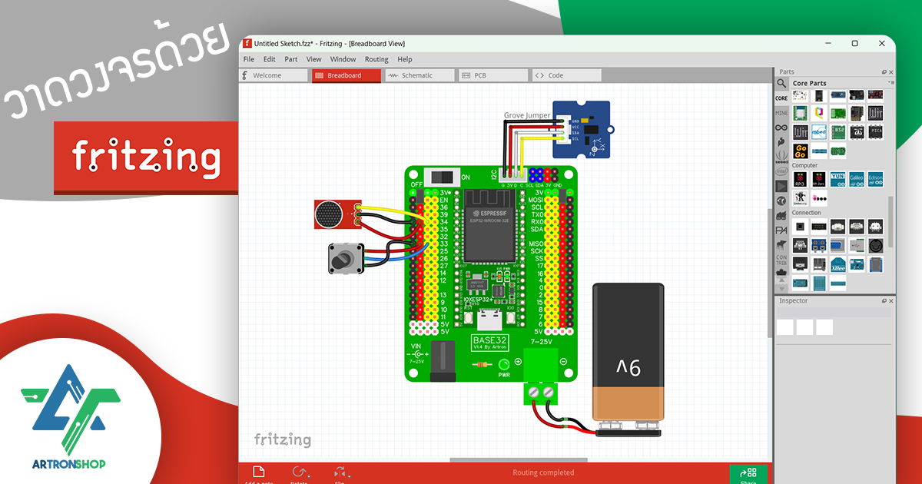Viewport: 922px width, 484px height.
Task: Open the File menu
Action: [249, 59]
